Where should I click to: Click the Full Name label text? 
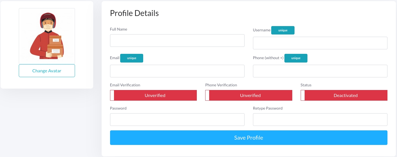coord(118,29)
